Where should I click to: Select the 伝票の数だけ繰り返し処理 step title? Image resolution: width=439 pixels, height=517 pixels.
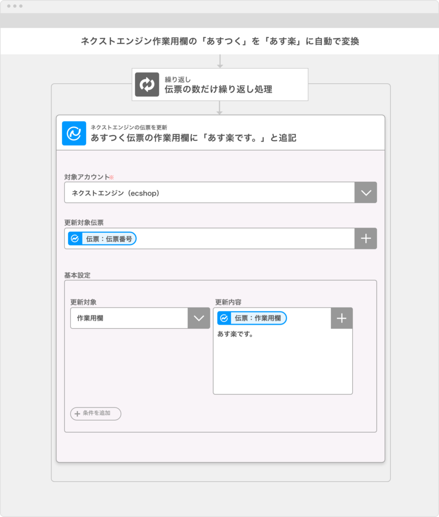point(218,89)
